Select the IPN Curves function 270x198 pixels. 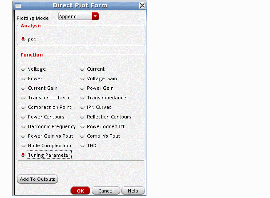[82, 107]
